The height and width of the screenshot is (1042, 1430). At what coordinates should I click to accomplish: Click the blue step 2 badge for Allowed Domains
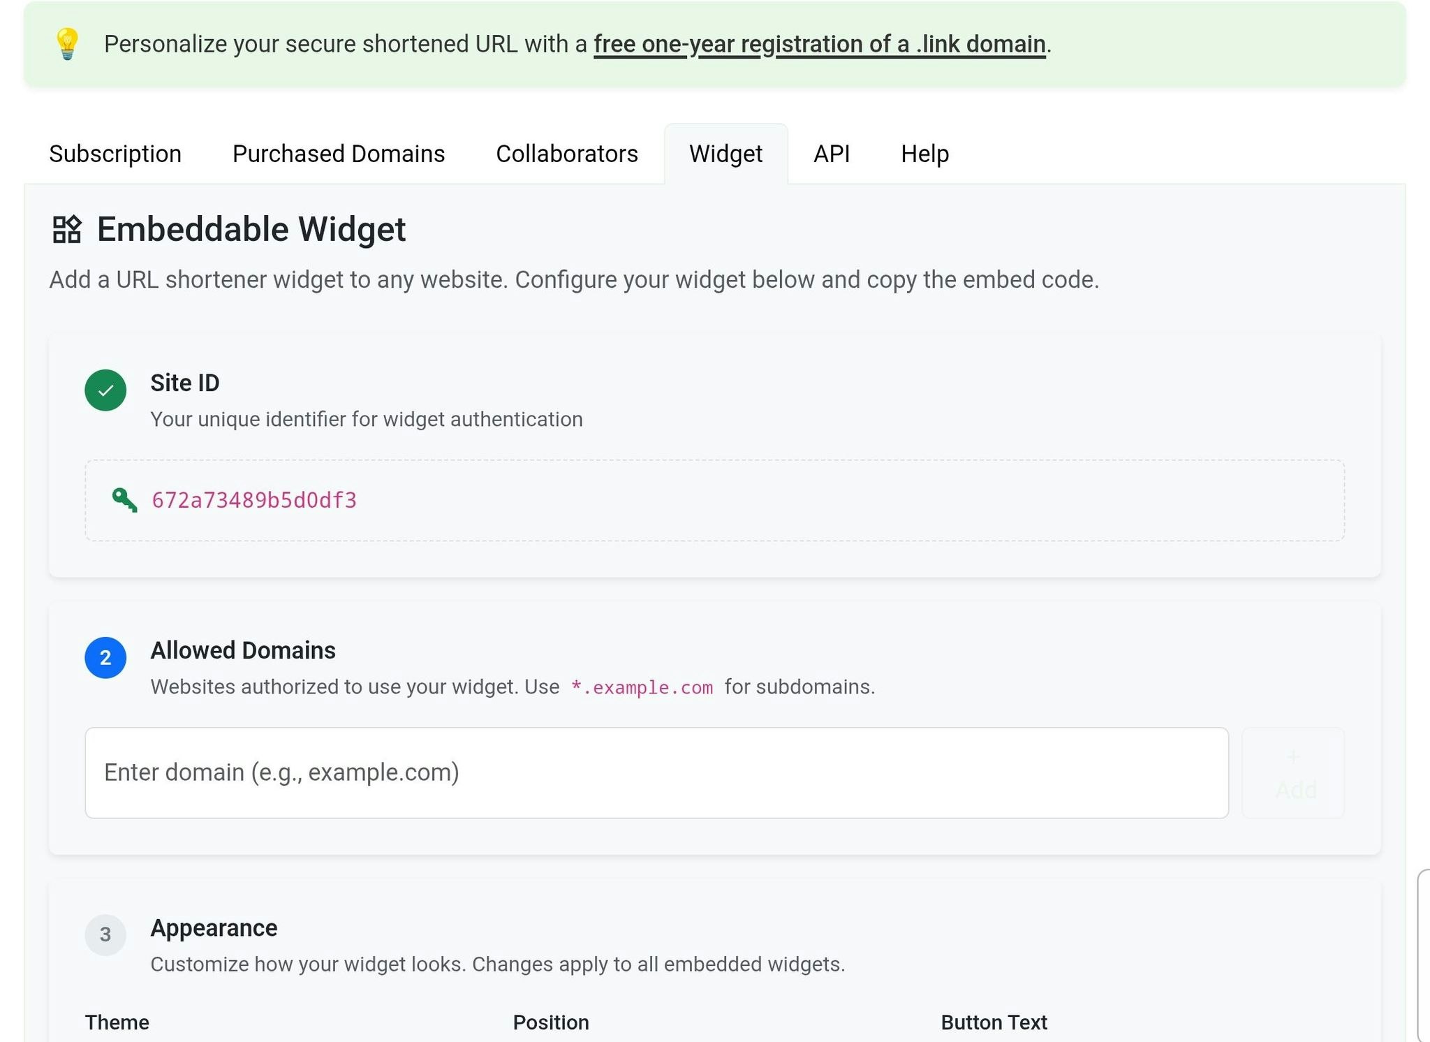click(105, 657)
